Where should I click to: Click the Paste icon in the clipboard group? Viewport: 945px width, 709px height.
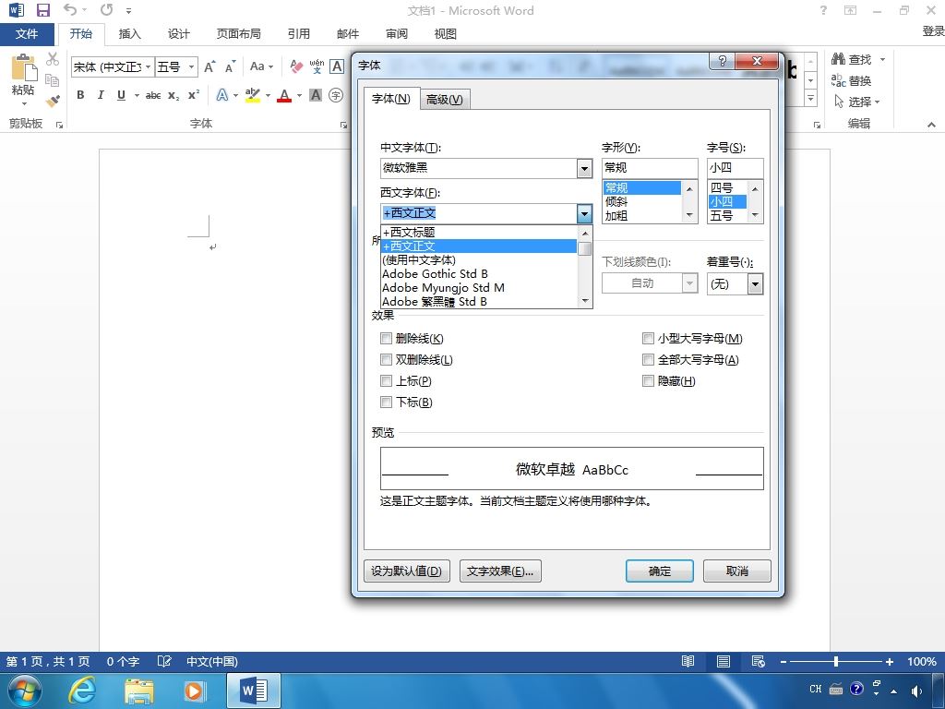[x=24, y=67]
